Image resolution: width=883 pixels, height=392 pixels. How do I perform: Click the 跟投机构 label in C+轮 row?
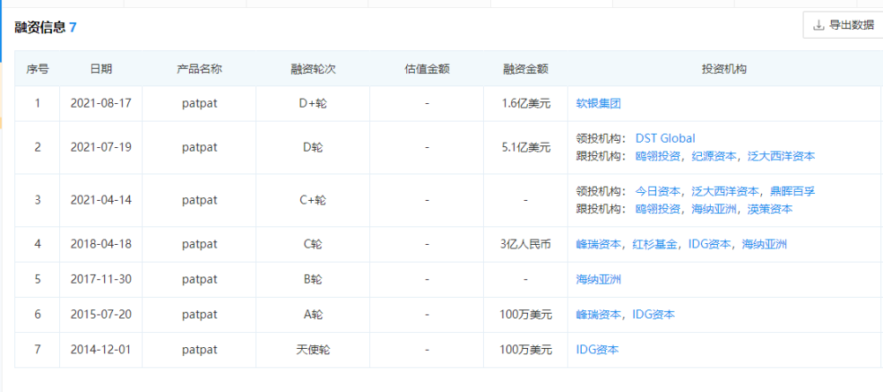(x=599, y=209)
